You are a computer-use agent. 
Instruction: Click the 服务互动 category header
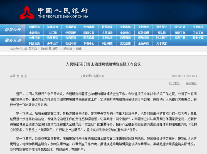point(13,40)
